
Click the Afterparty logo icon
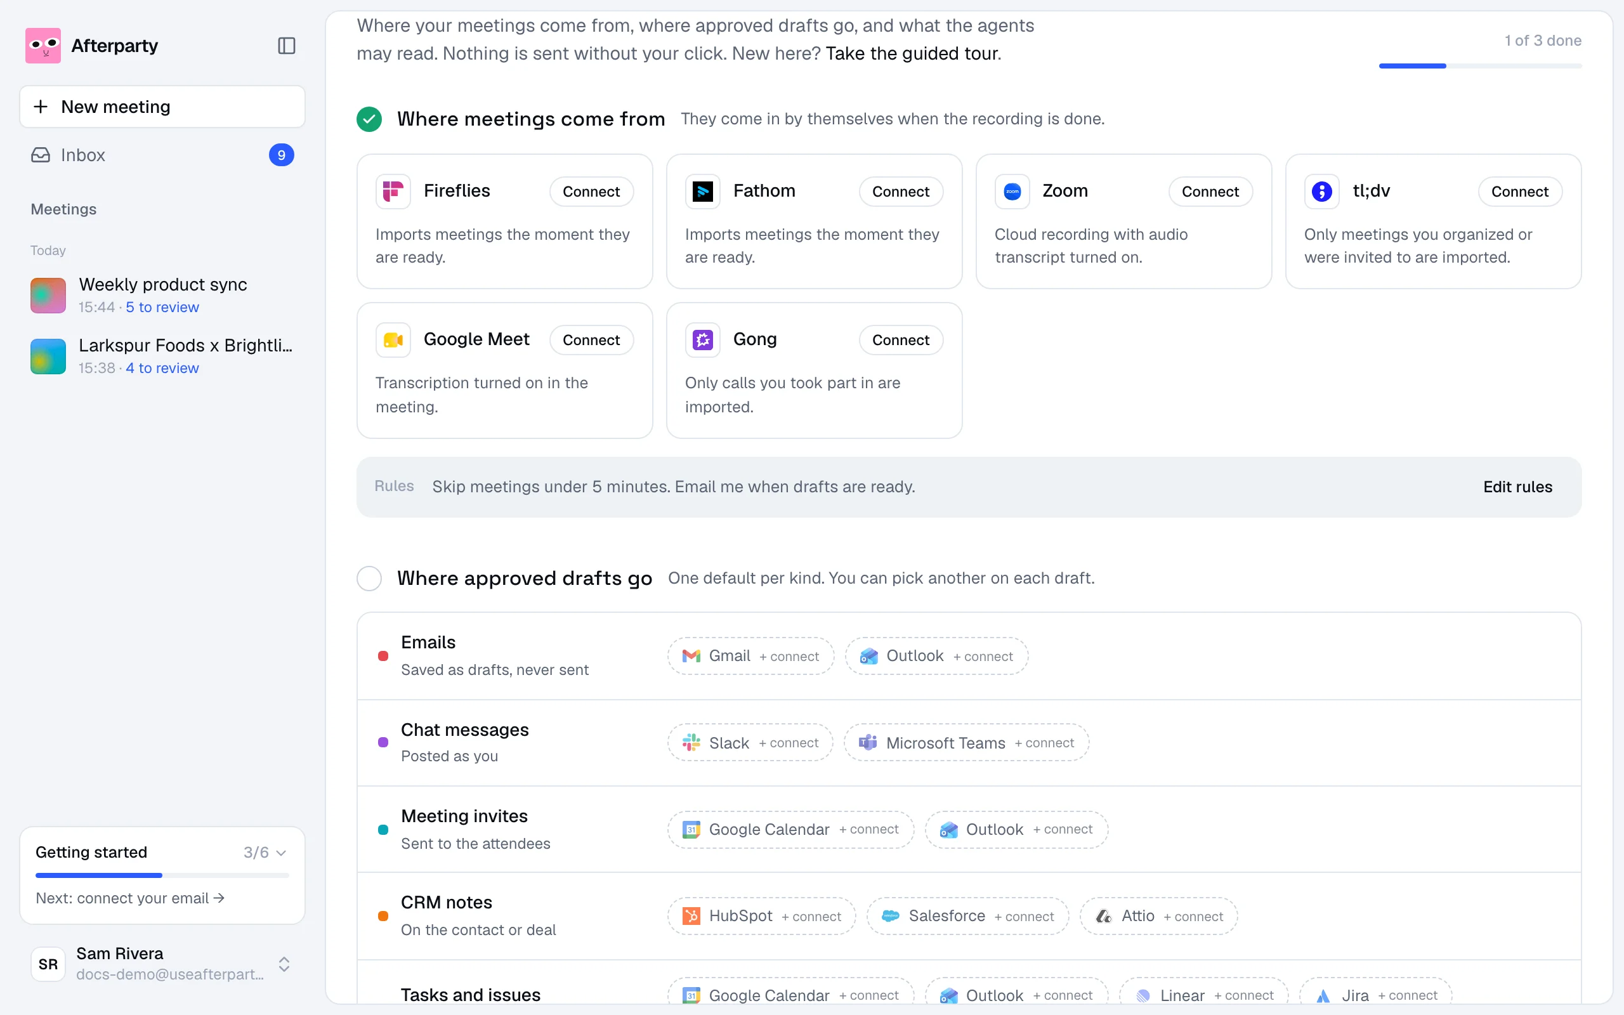click(x=43, y=46)
